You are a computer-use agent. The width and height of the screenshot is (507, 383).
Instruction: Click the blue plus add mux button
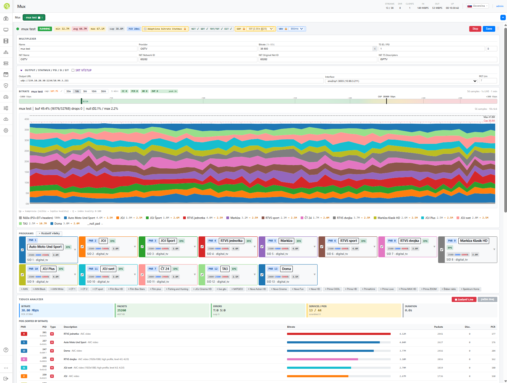coord(503,18)
